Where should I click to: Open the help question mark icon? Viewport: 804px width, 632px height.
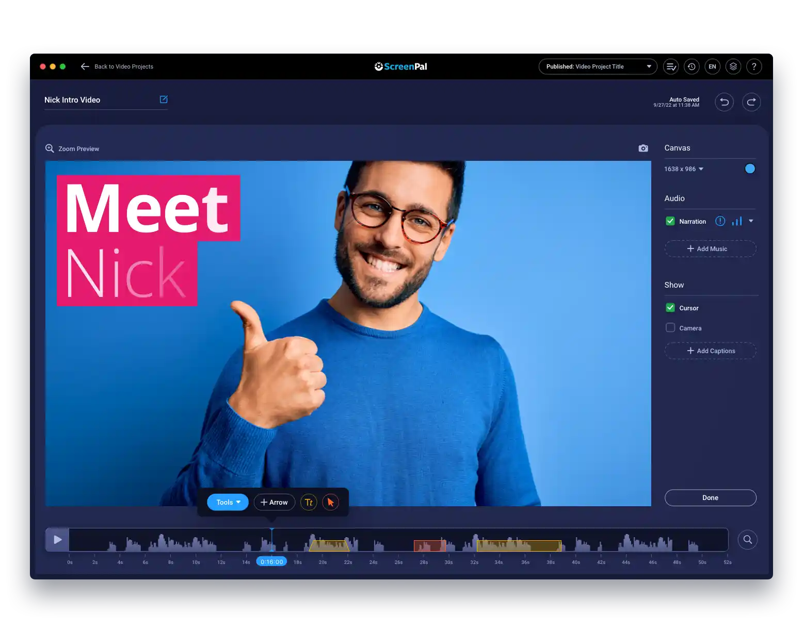pyautogui.click(x=753, y=66)
